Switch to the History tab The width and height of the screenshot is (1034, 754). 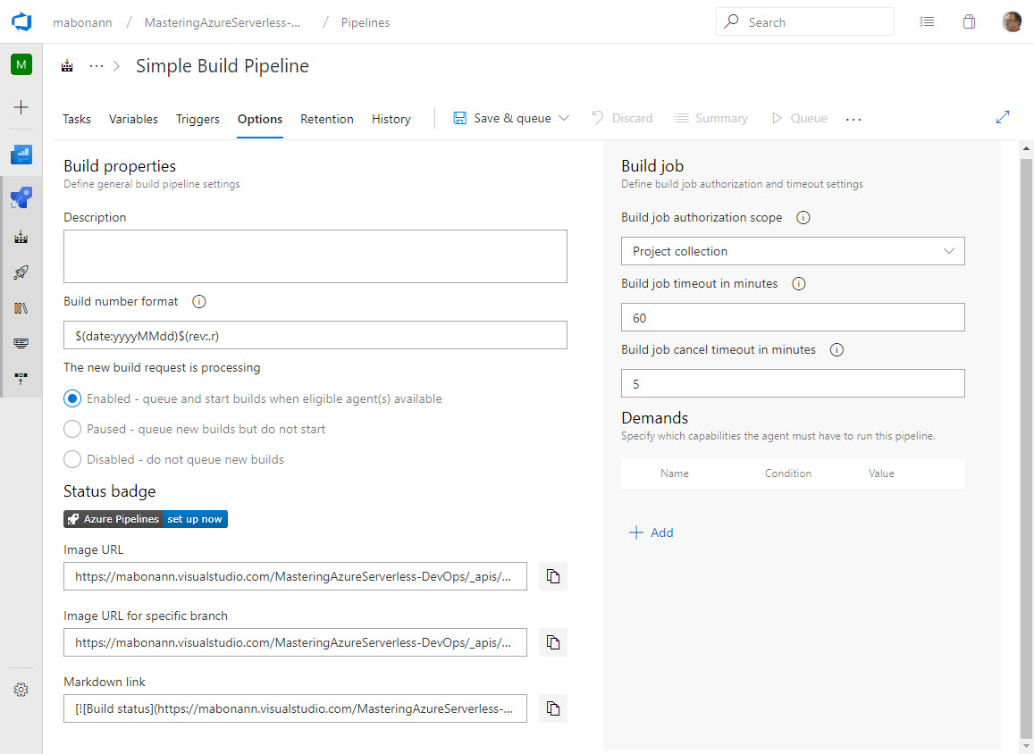pyautogui.click(x=391, y=119)
